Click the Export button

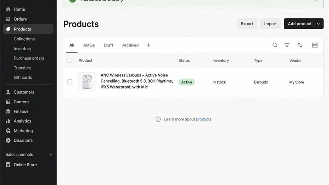(x=247, y=24)
